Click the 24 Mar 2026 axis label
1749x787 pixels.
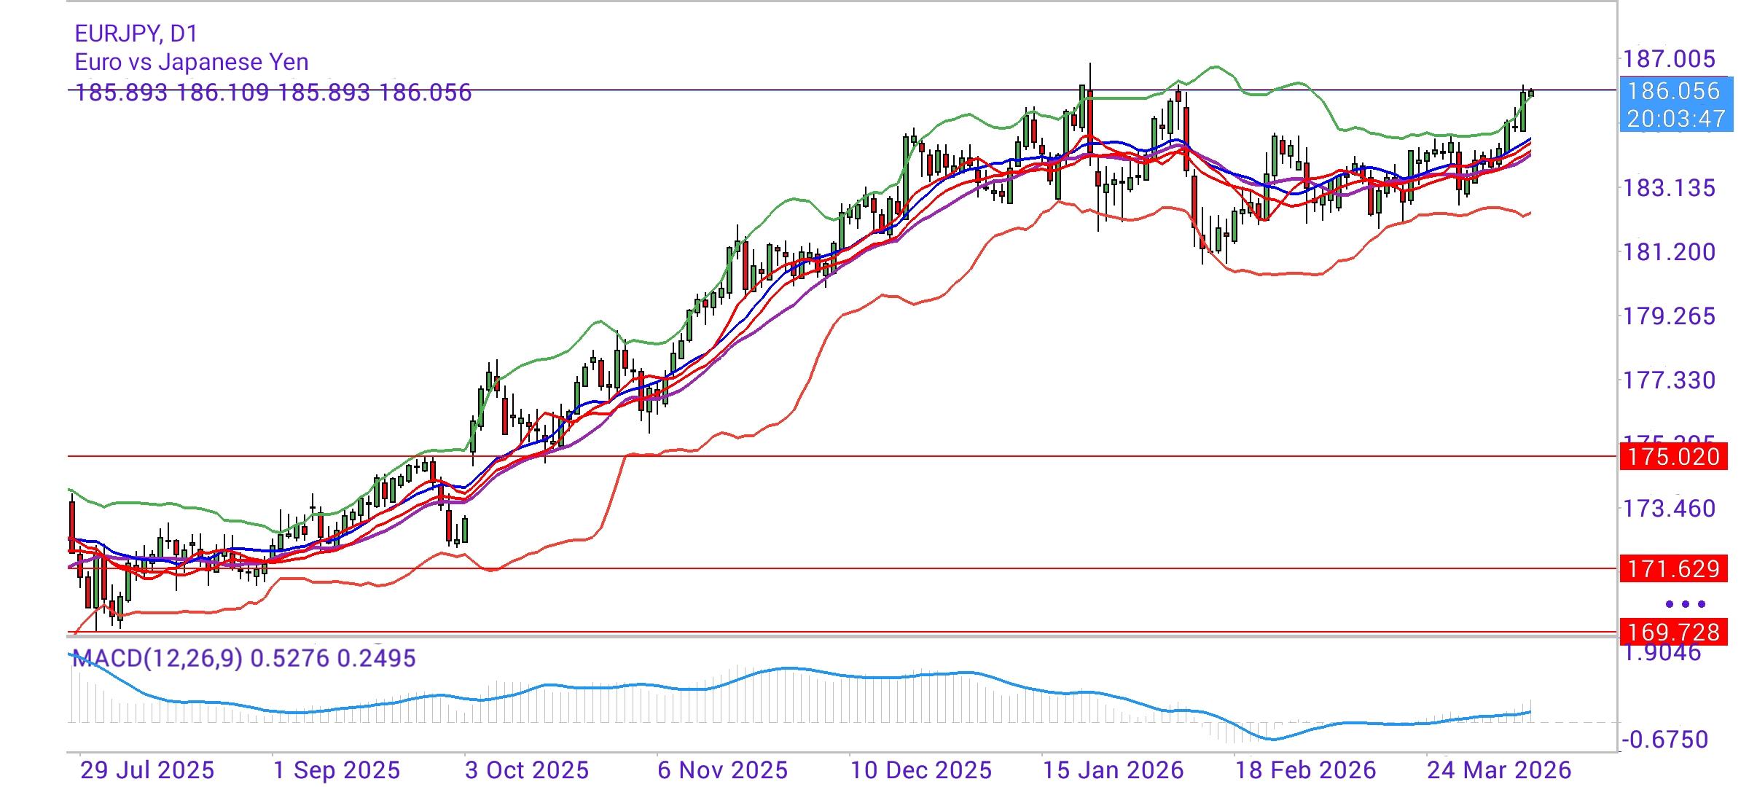point(1501,767)
